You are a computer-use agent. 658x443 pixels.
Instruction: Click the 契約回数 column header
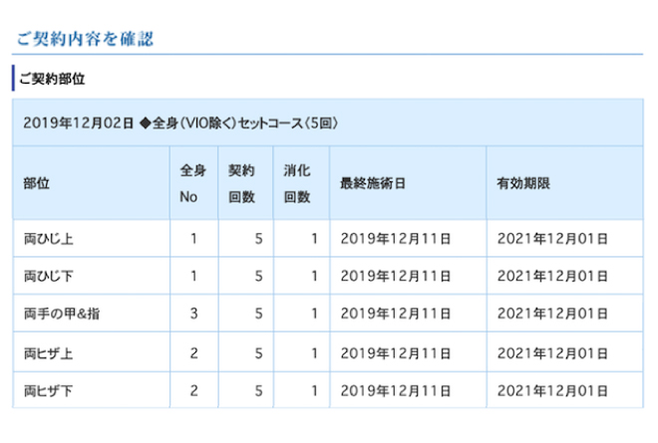point(241,184)
